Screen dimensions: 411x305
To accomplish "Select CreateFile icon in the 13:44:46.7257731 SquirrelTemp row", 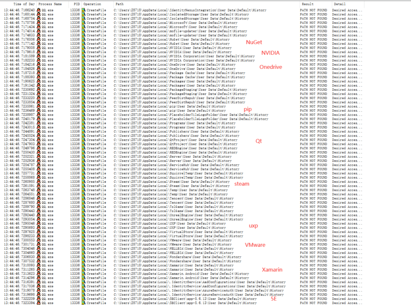I will pos(84,173).
